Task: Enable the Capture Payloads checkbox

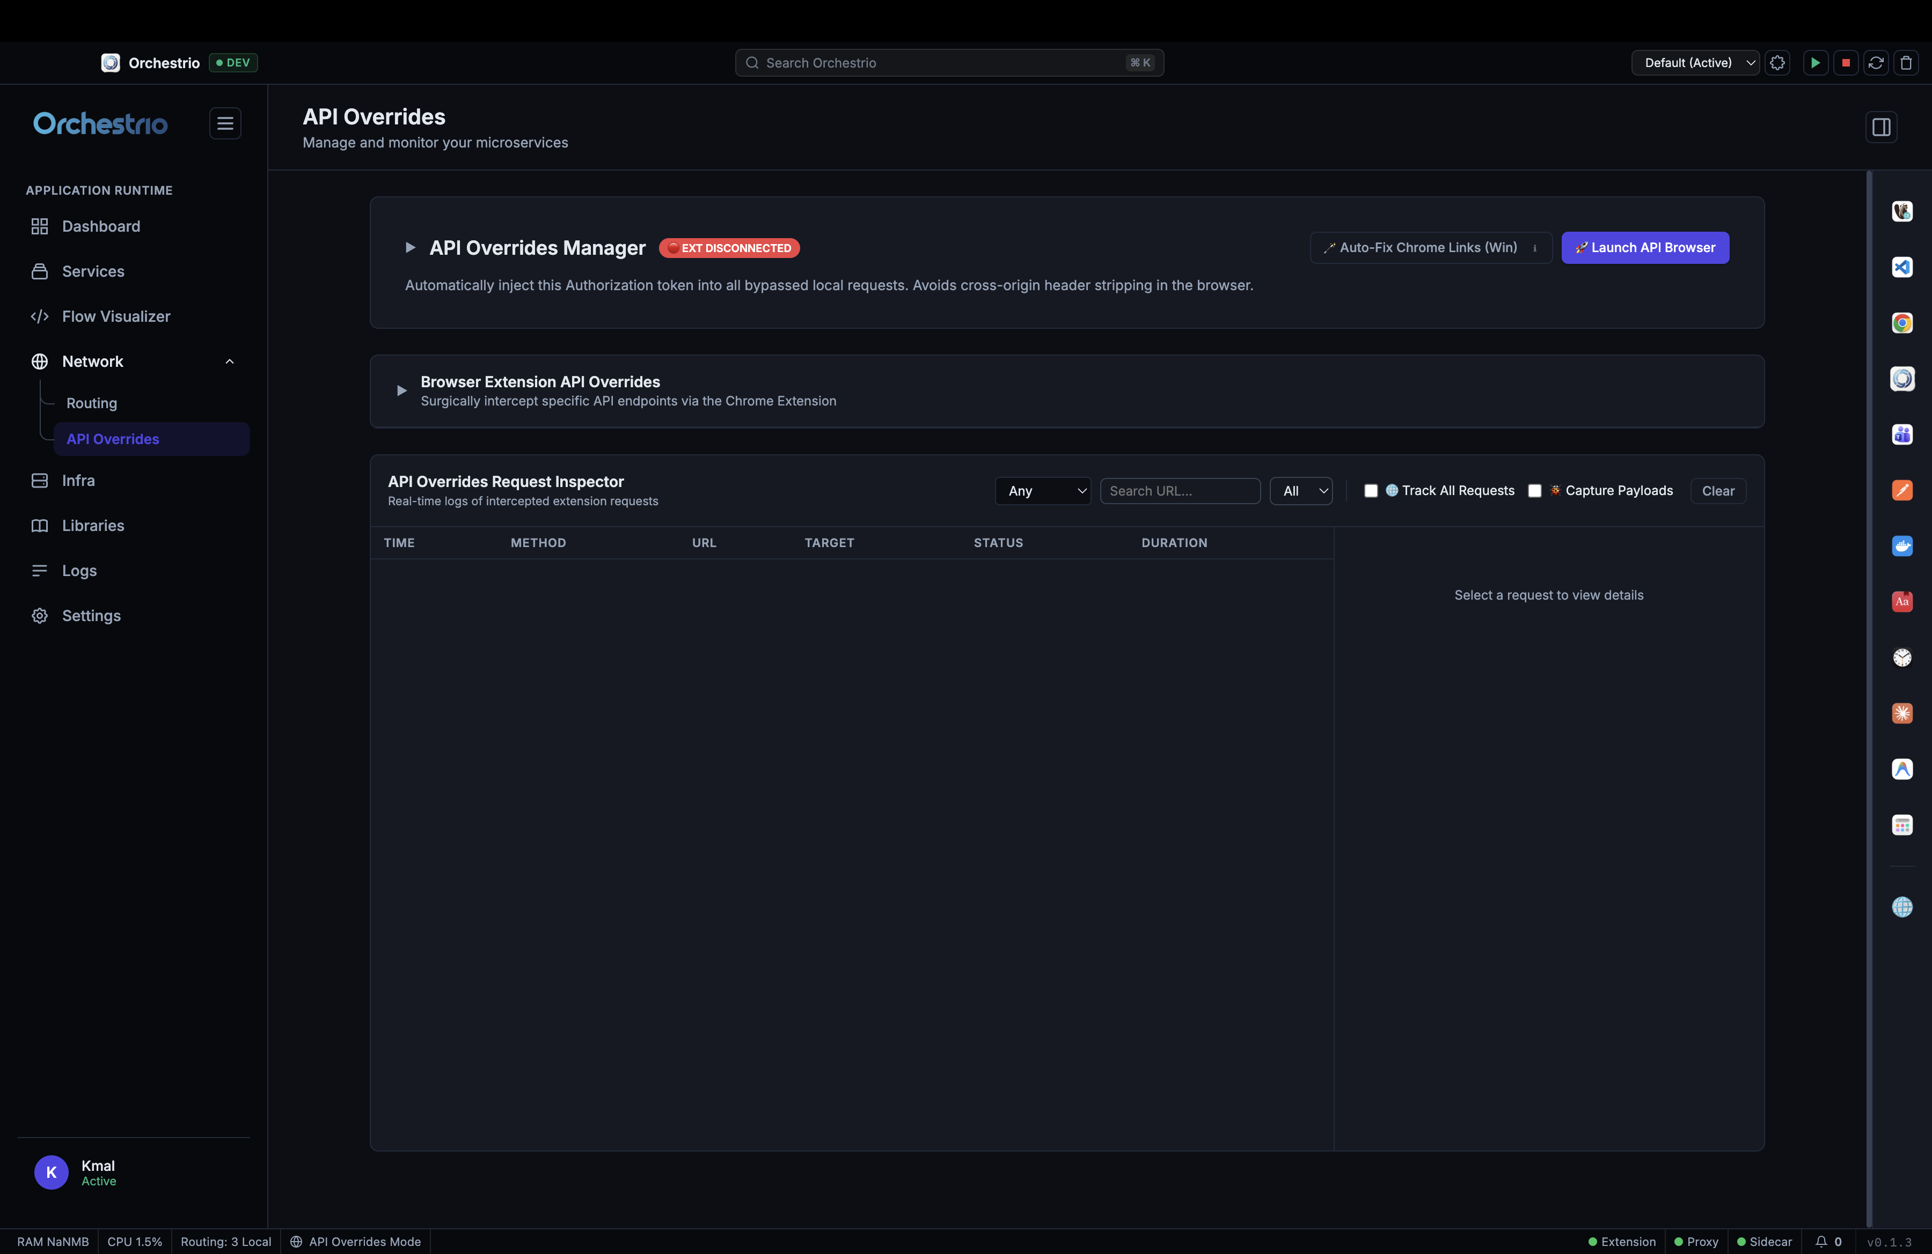Action: (1534, 491)
